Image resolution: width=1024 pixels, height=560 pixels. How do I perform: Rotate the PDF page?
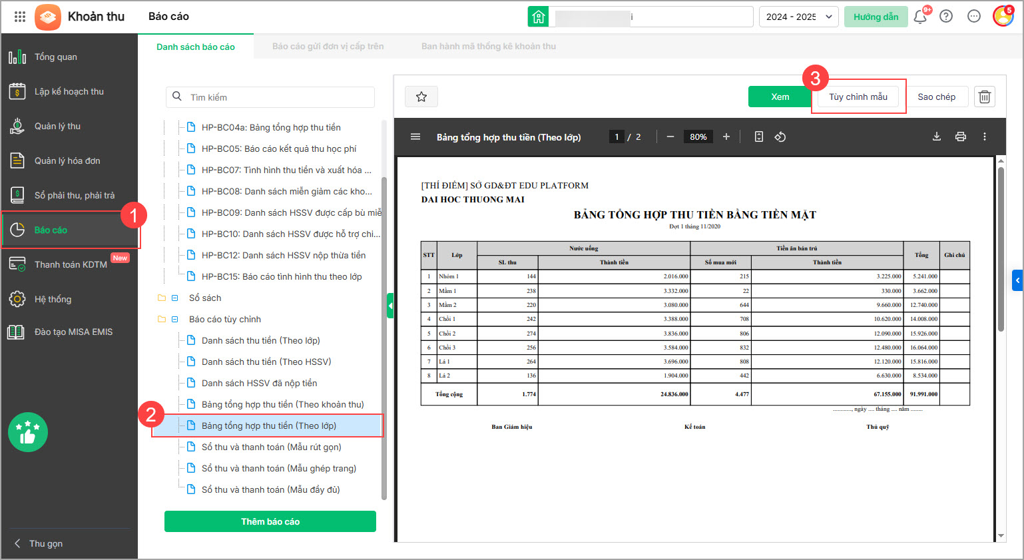pos(780,137)
